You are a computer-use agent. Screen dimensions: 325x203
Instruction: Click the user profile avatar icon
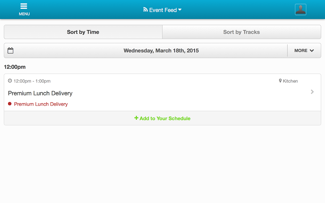click(x=301, y=9)
